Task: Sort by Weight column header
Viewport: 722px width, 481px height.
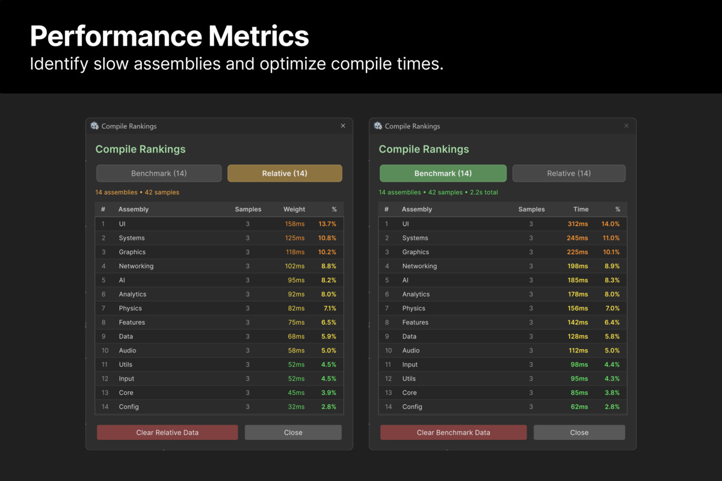Action: click(x=294, y=209)
